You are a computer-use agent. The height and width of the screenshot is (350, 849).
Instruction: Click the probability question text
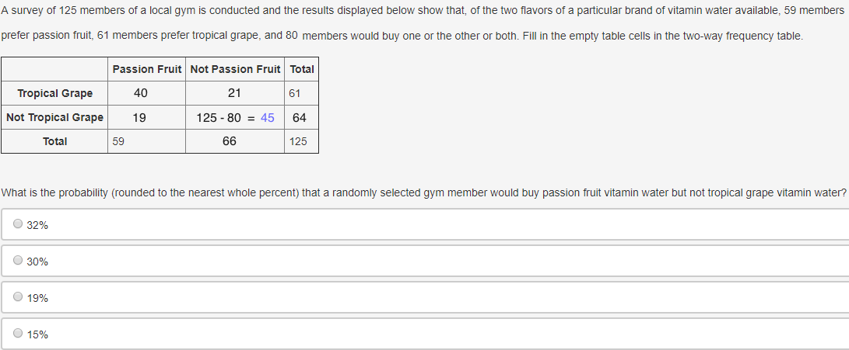coord(424,192)
